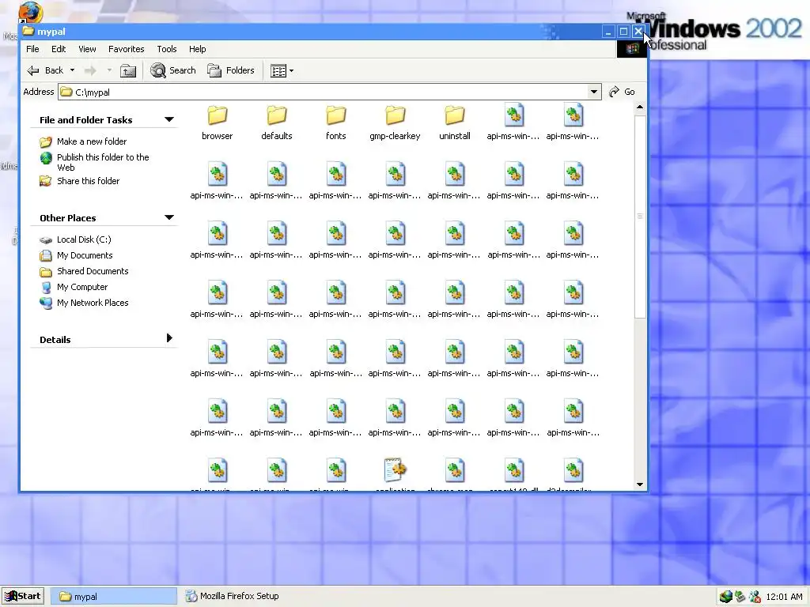
Task: Open the Edit menu
Action: [59, 49]
